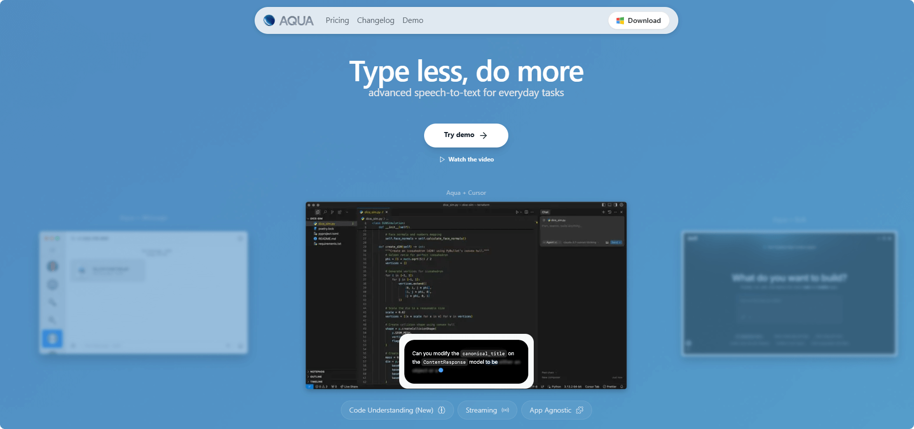Click the blue recording dot in dictation overlay
This screenshot has height=429, width=914.
pyautogui.click(x=441, y=370)
